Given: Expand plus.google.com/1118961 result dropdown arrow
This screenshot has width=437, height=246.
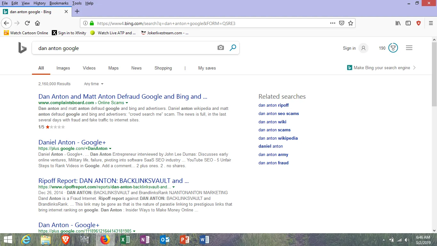Looking at the screenshot, I should tap(134, 231).
